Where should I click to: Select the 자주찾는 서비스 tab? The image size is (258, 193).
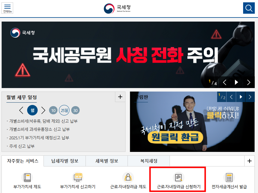23,161
